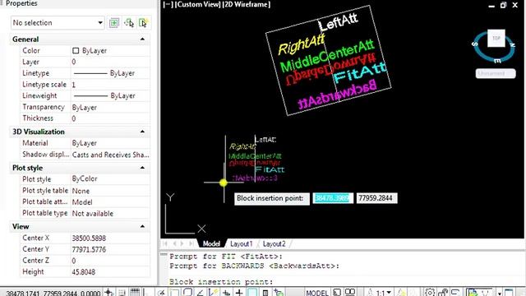Viewport: 526px width, 296px height.
Task: Minimize the drawing window
Action: pos(491,6)
